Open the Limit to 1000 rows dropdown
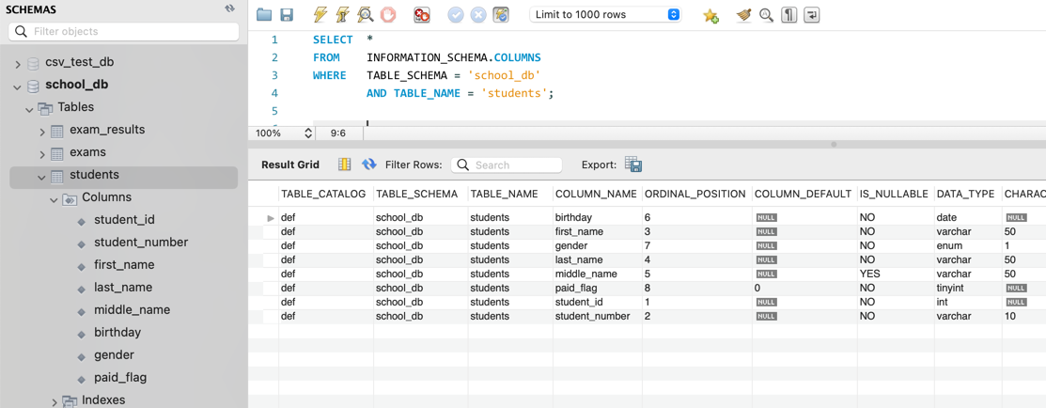Screen dimensions: 1046x408 point(605,15)
